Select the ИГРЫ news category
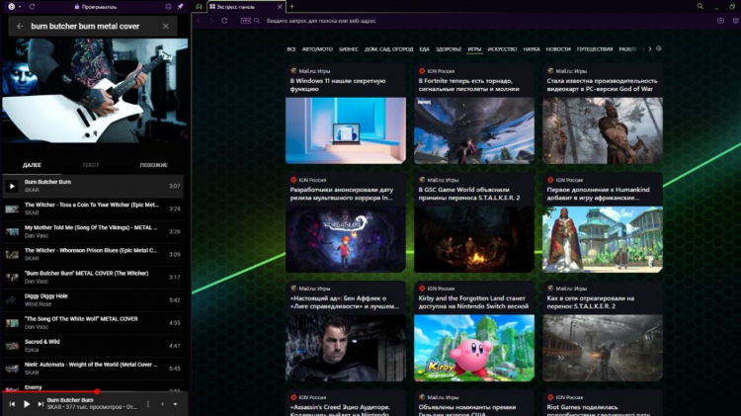 (x=474, y=49)
